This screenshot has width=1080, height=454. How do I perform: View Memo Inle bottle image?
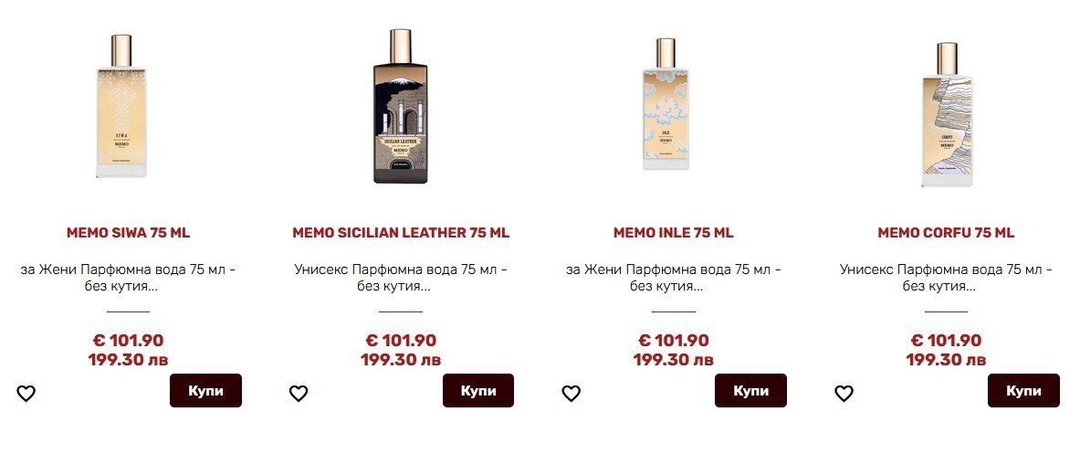[x=666, y=103]
